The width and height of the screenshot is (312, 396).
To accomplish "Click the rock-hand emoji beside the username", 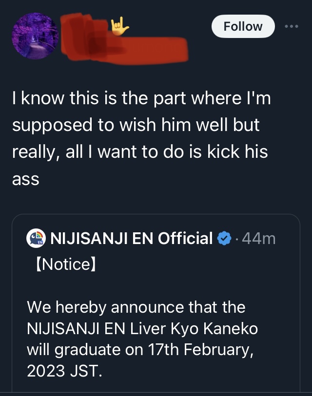I will pos(119,26).
